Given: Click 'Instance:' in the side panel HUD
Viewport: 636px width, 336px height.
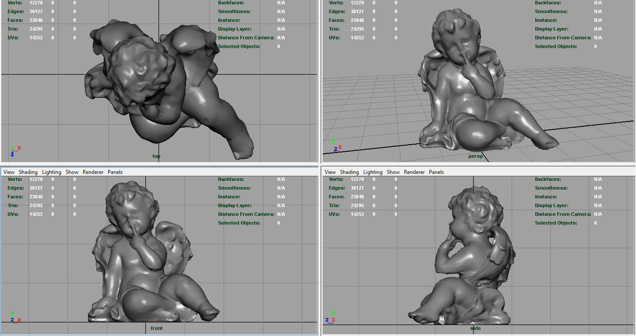Looking at the screenshot, I should click(546, 197).
